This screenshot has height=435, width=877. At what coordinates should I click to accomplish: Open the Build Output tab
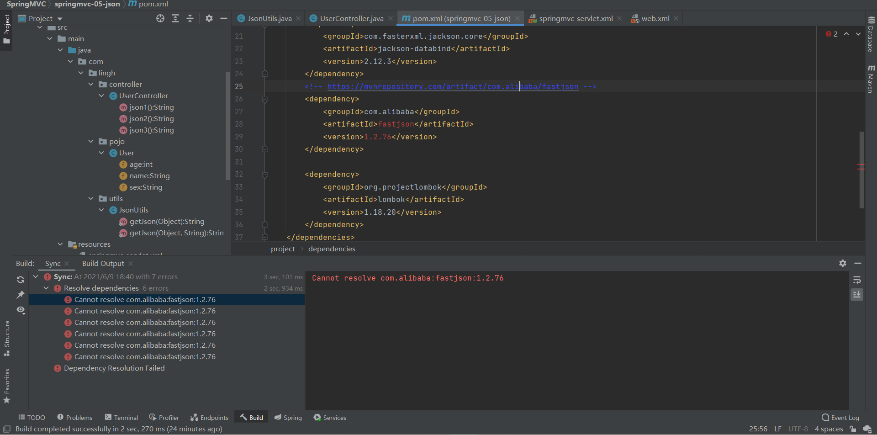[x=103, y=264]
